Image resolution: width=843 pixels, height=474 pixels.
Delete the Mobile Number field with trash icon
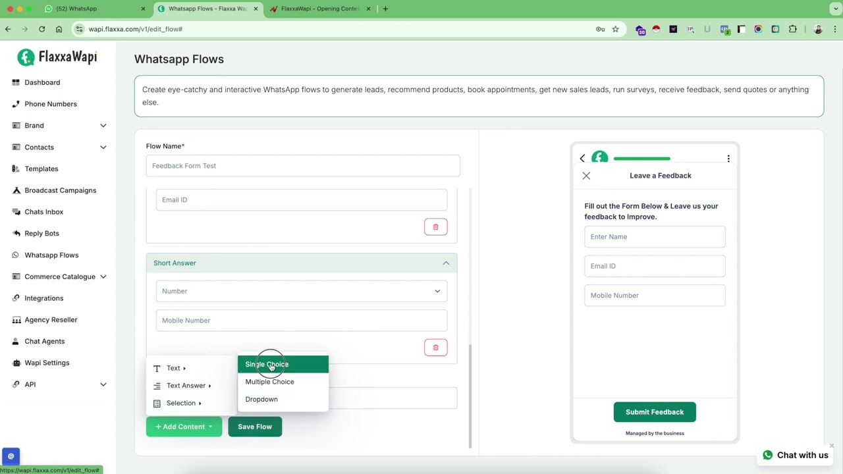coord(435,348)
